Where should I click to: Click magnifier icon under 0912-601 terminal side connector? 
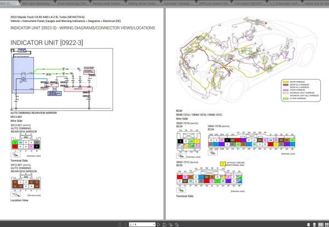point(15,194)
